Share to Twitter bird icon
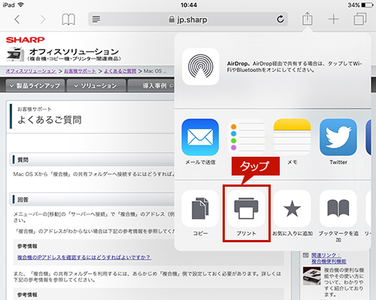The image size is (376, 300). 338,137
